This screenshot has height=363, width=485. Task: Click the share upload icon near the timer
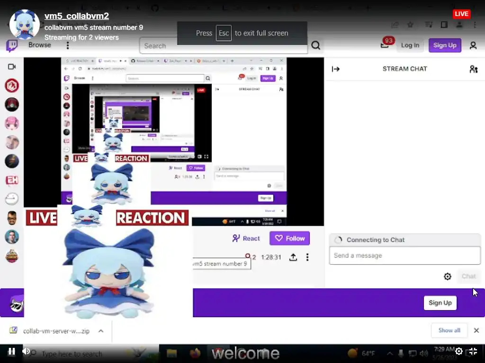pyautogui.click(x=293, y=257)
